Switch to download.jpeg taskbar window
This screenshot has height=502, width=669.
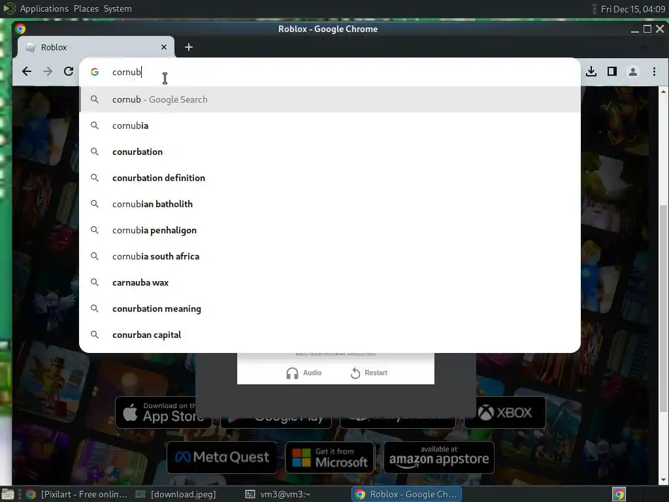point(176,494)
